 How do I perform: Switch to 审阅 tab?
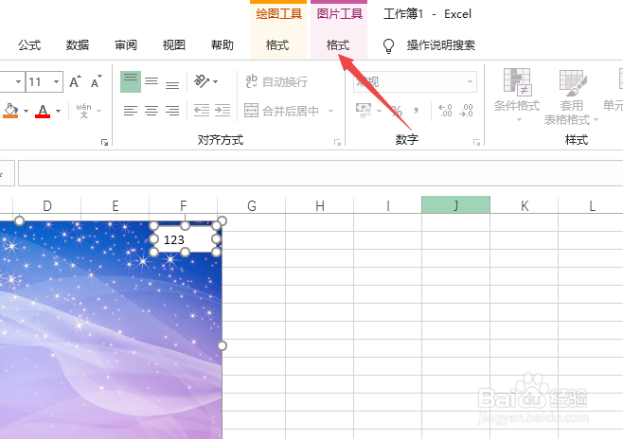point(126,45)
